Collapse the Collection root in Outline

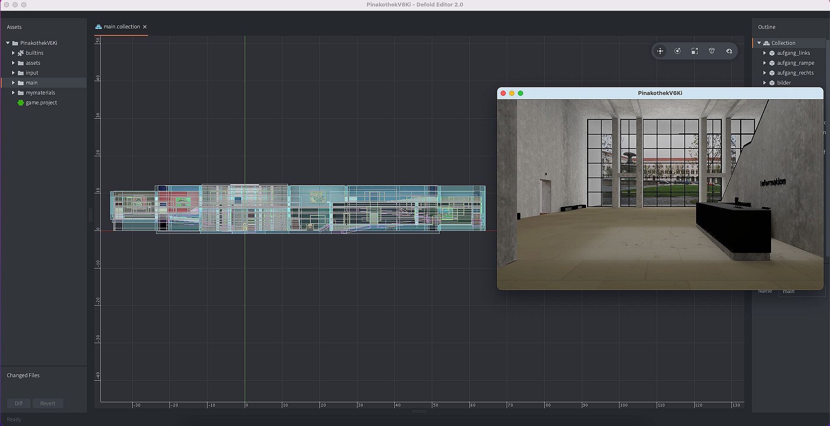point(759,43)
